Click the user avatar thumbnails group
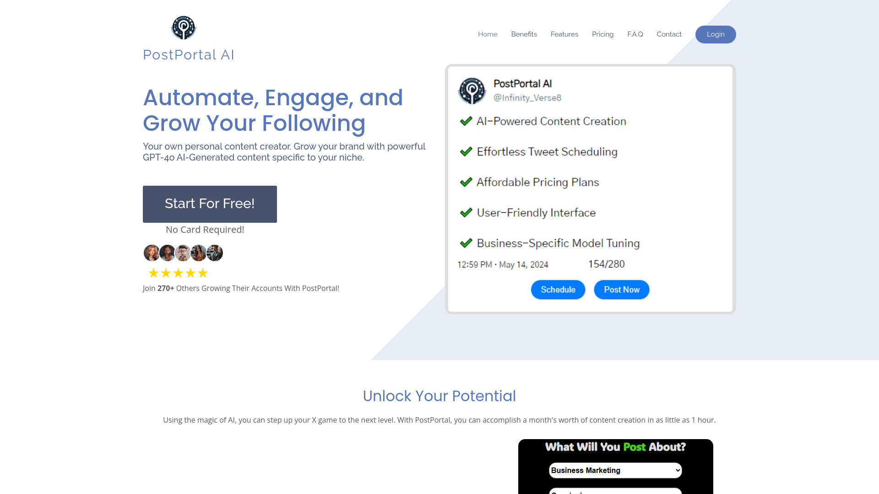The width and height of the screenshot is (879, 494). click(x=183, y=253)
